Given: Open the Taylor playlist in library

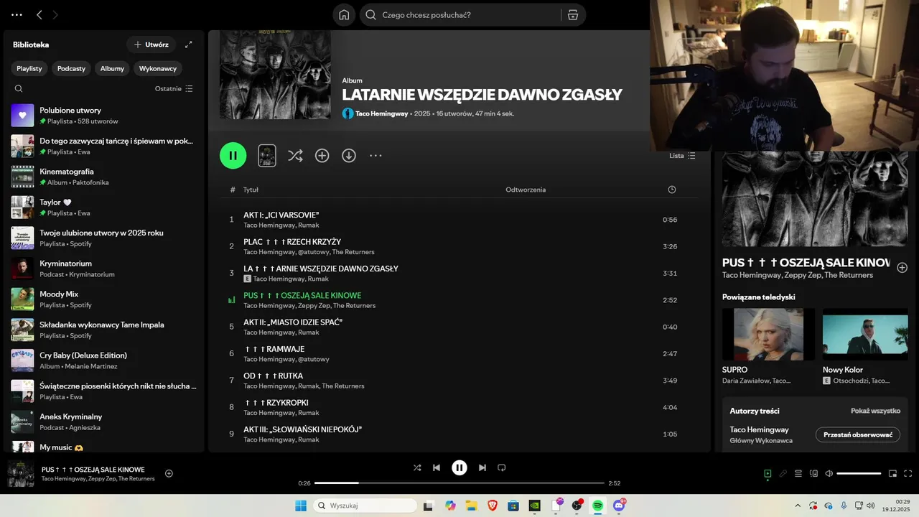Looking at the screenshot, I should tap(104, 207).
